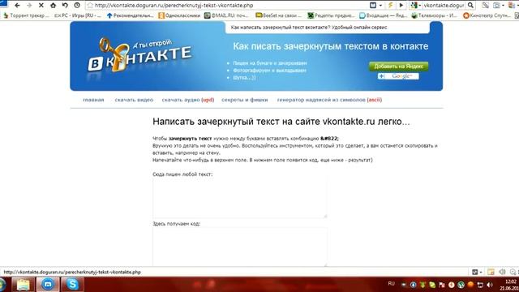Click the Здесь получаем код text area
This screenshot has width=519, height=292.
(x=240, y=247)
